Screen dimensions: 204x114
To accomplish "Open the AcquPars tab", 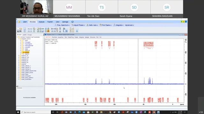I will tap(61, 37).
